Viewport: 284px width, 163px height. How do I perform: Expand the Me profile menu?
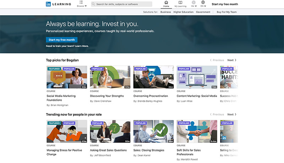point(194,4)
